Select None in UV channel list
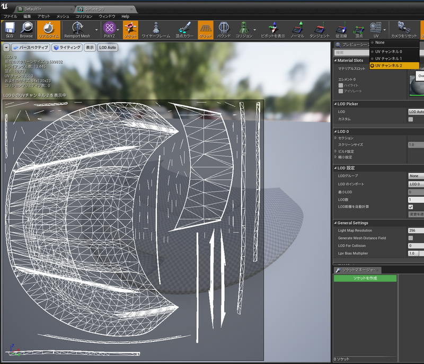Screen dimensions: 424x364 [x=394, y=43]
